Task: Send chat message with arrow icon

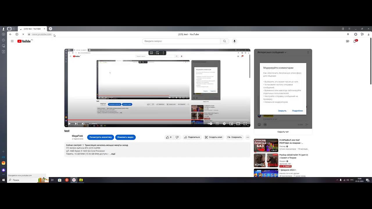Action: (307, 125)
